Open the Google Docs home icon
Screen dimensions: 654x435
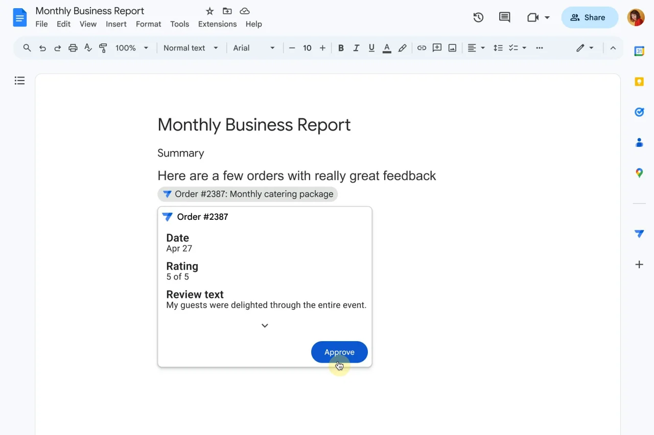pos(20,17)
